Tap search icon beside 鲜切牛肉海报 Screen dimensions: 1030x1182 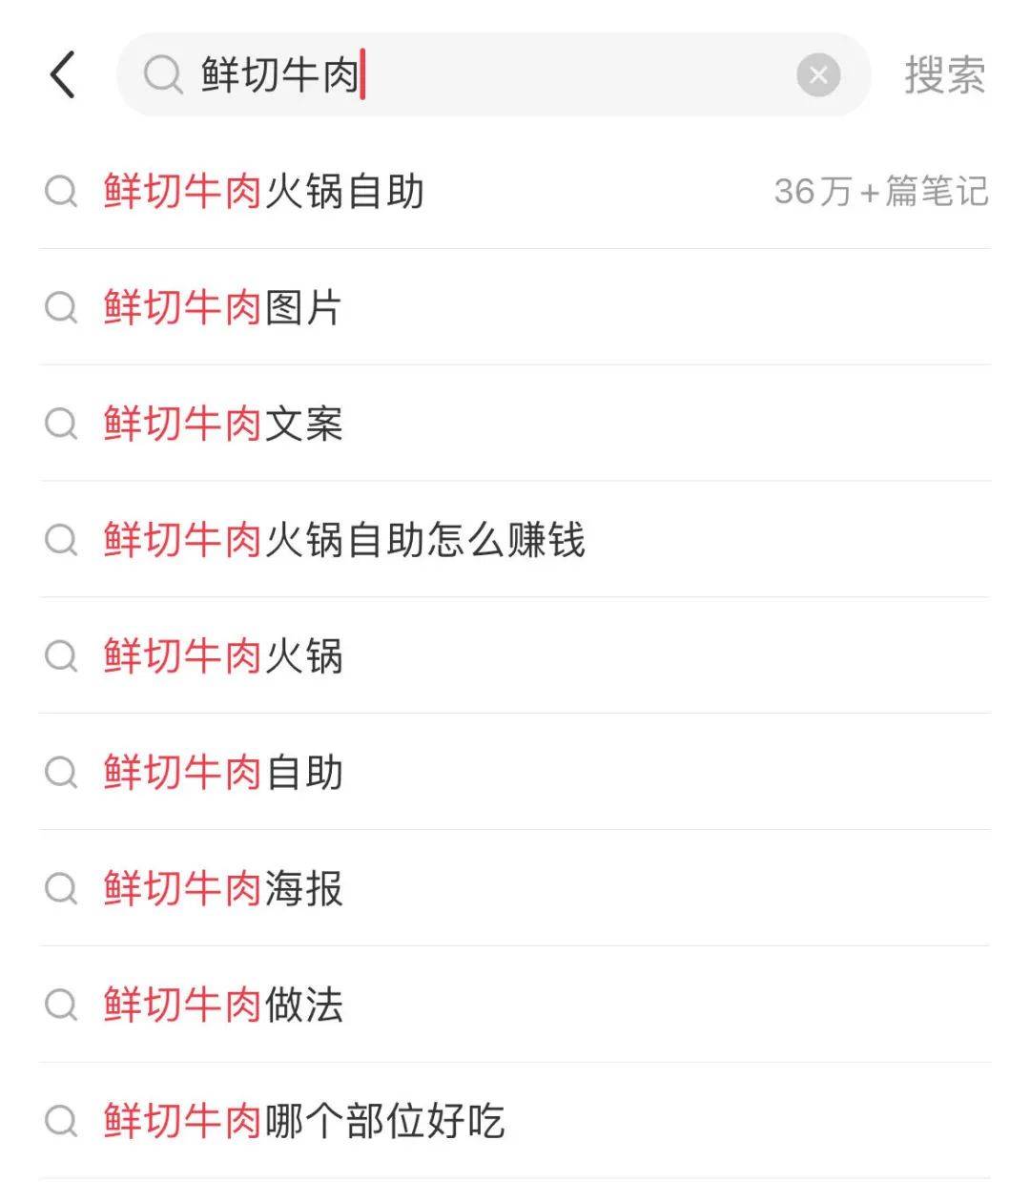point(61,888)
